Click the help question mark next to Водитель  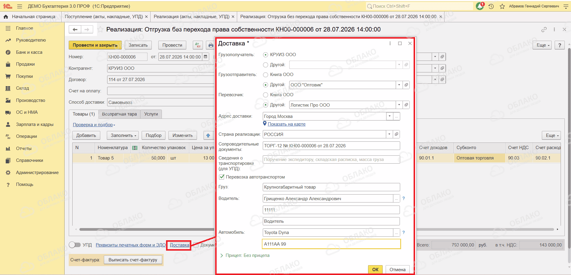point(403,198)
